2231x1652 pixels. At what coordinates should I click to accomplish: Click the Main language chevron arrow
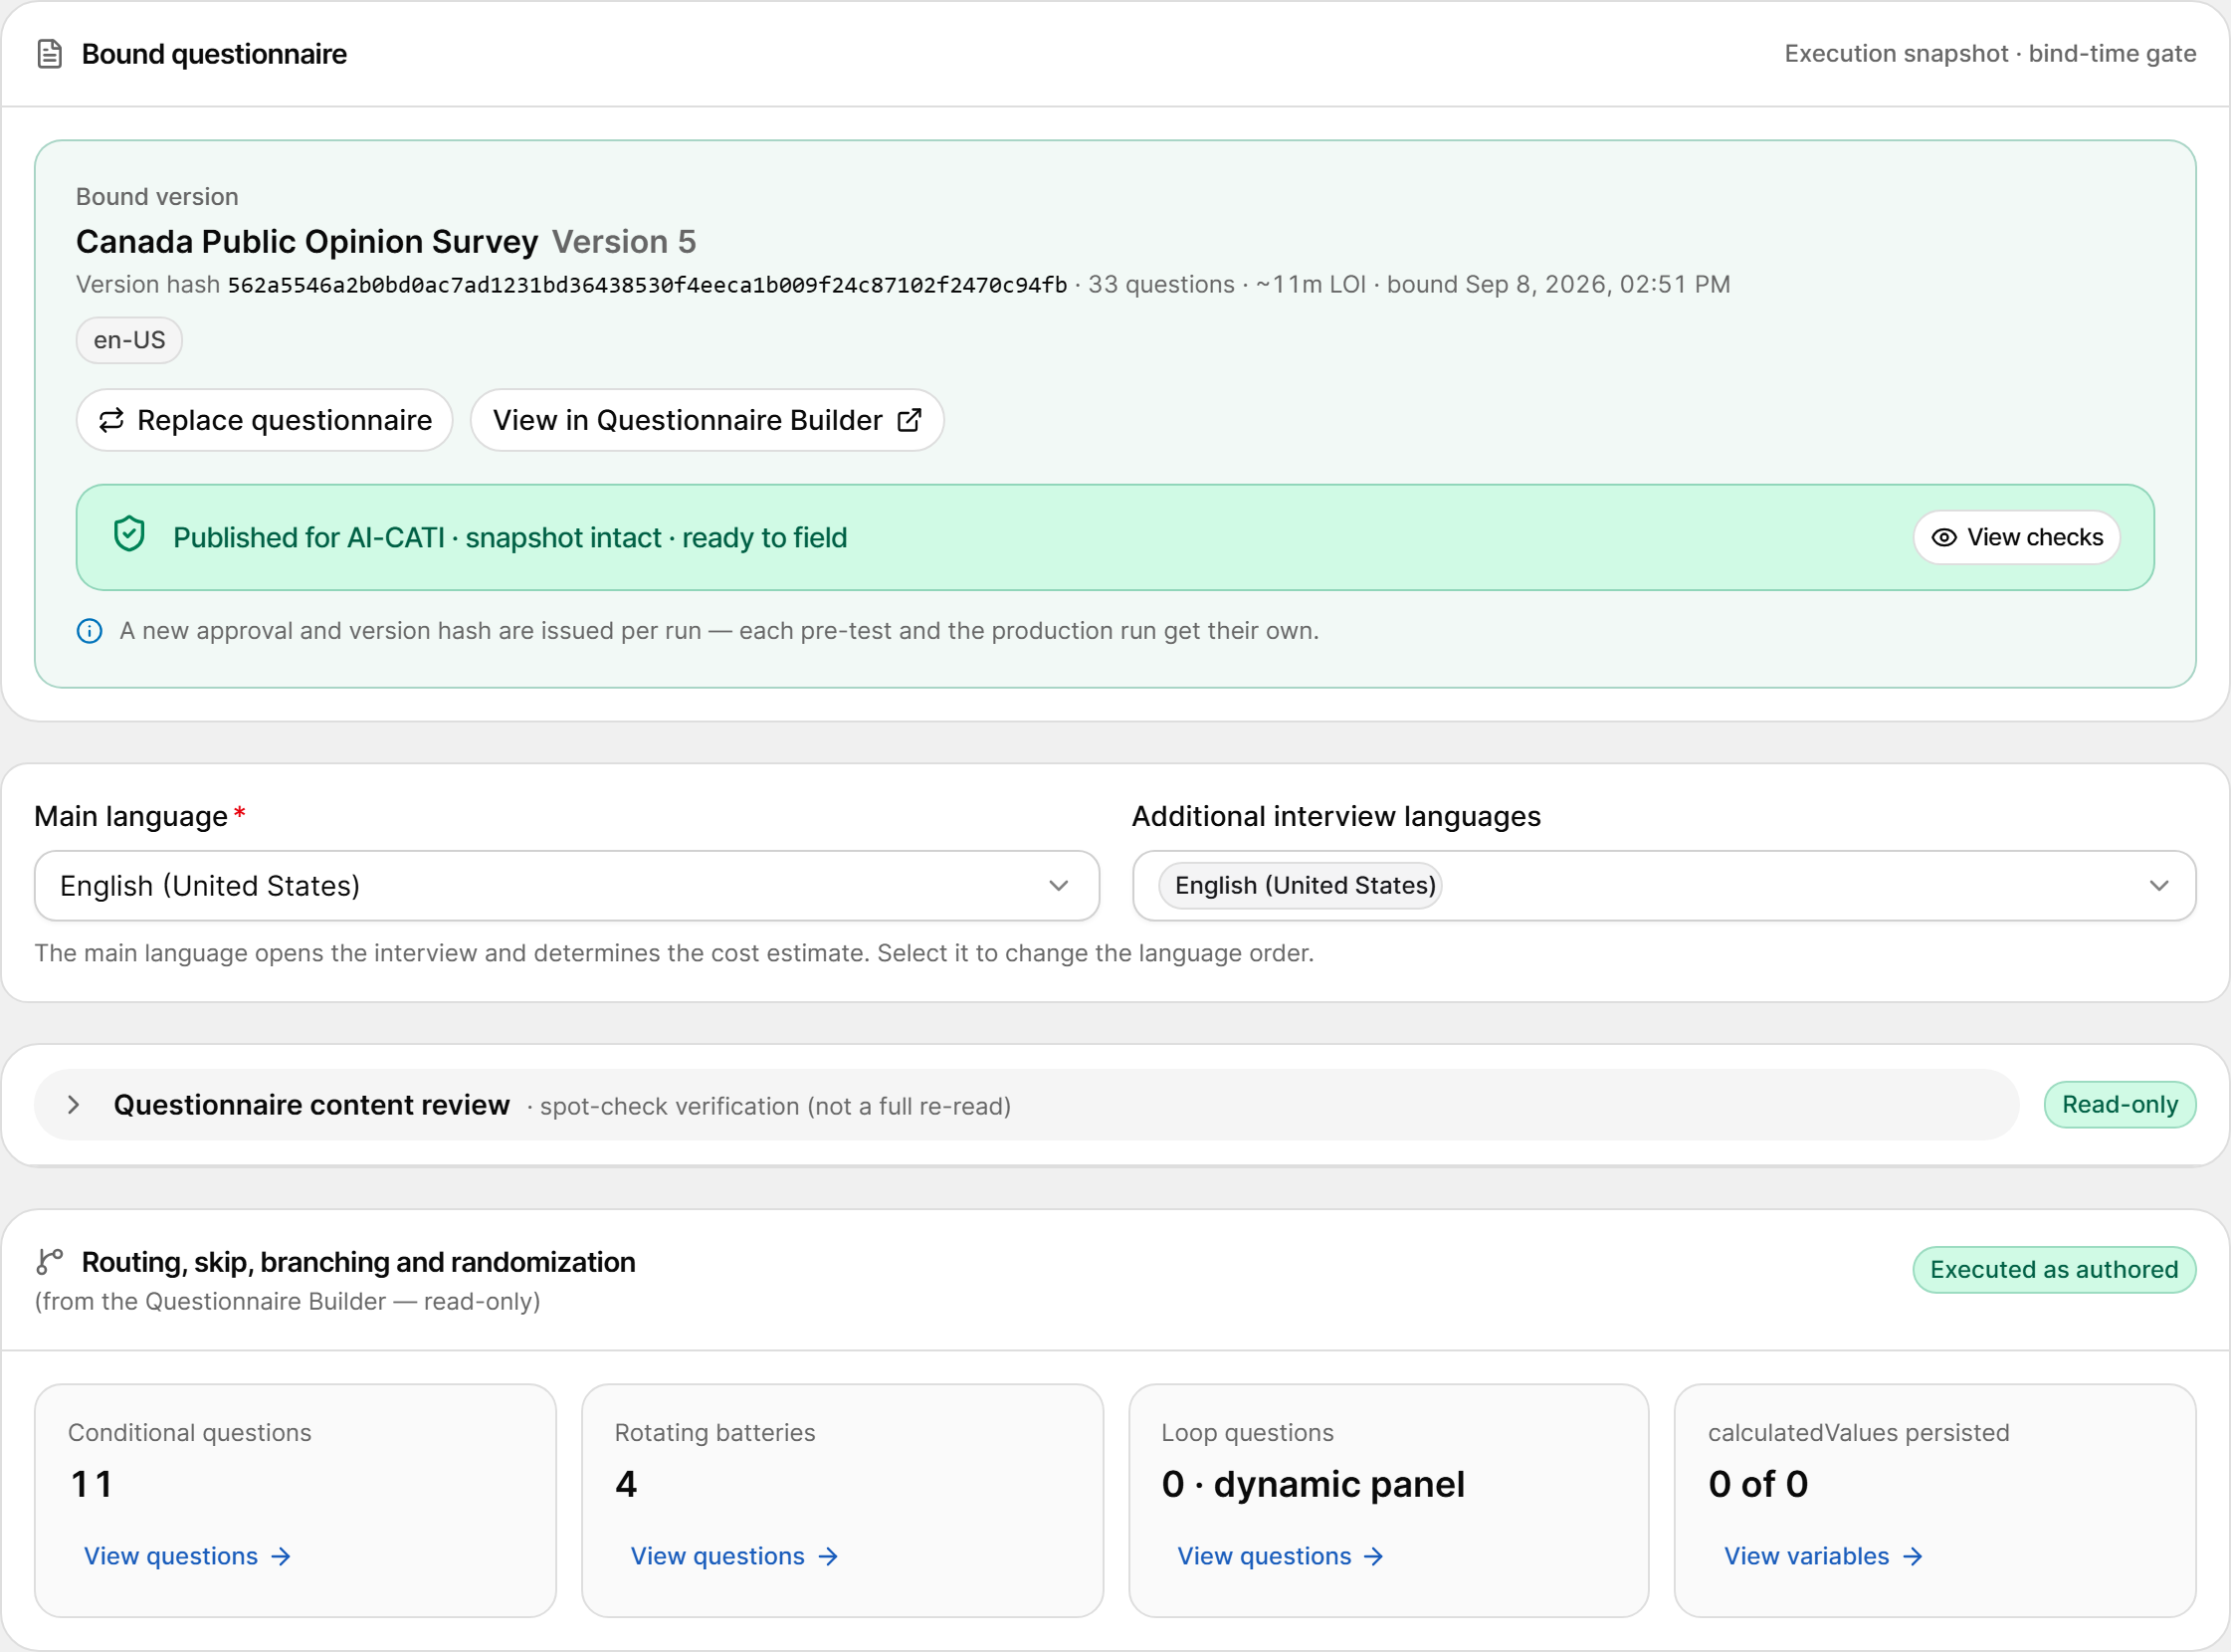tap(1059, 886)
